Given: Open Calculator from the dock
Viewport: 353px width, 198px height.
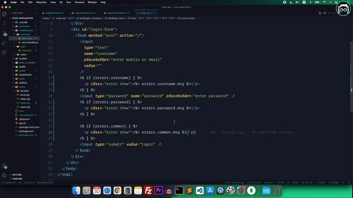Looking at the screenshot, I should tap(127, 191).
